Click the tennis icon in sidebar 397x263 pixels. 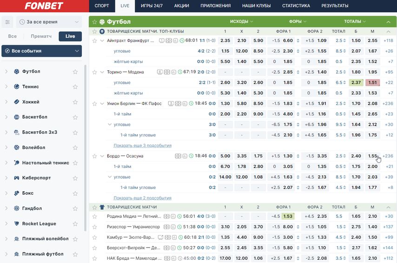pos(17,87)
